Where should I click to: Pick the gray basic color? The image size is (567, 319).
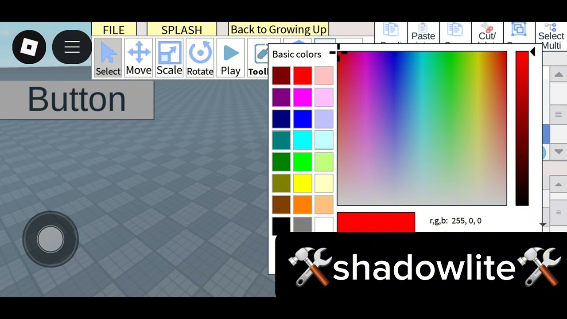click(x=303, y=225)
